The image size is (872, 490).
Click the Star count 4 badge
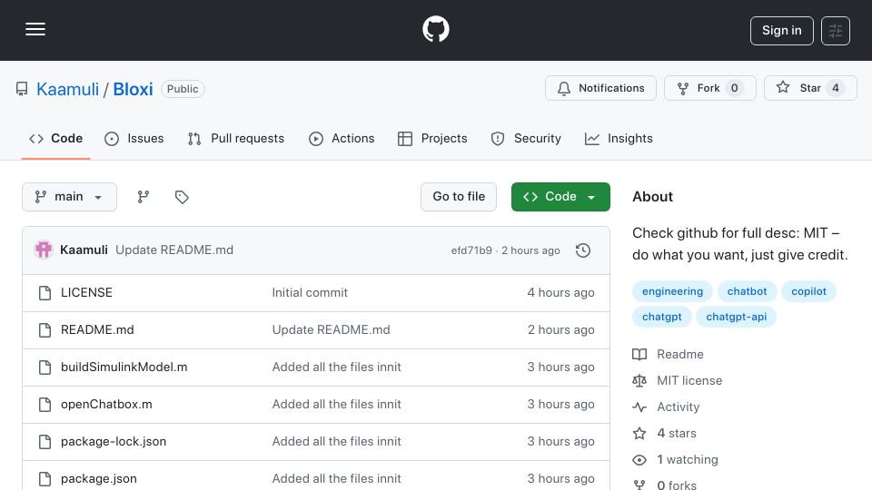(836, 88)
